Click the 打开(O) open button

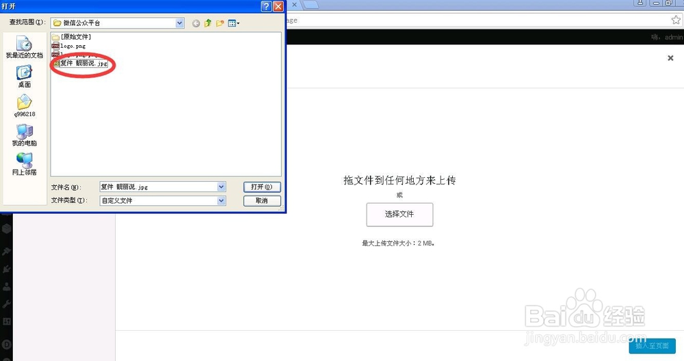tap(262, 187)
